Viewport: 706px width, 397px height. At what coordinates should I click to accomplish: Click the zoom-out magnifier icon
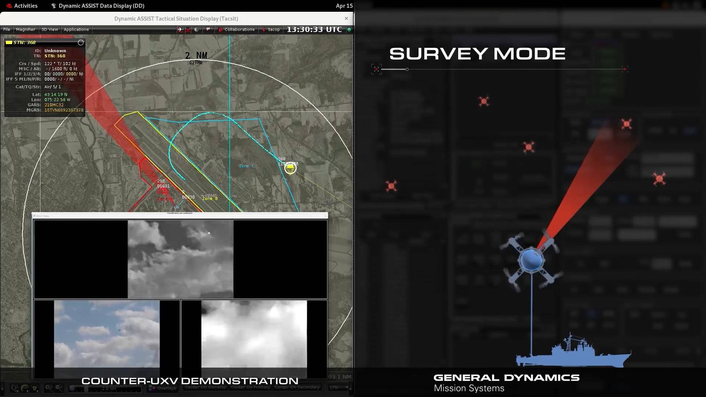58,389
